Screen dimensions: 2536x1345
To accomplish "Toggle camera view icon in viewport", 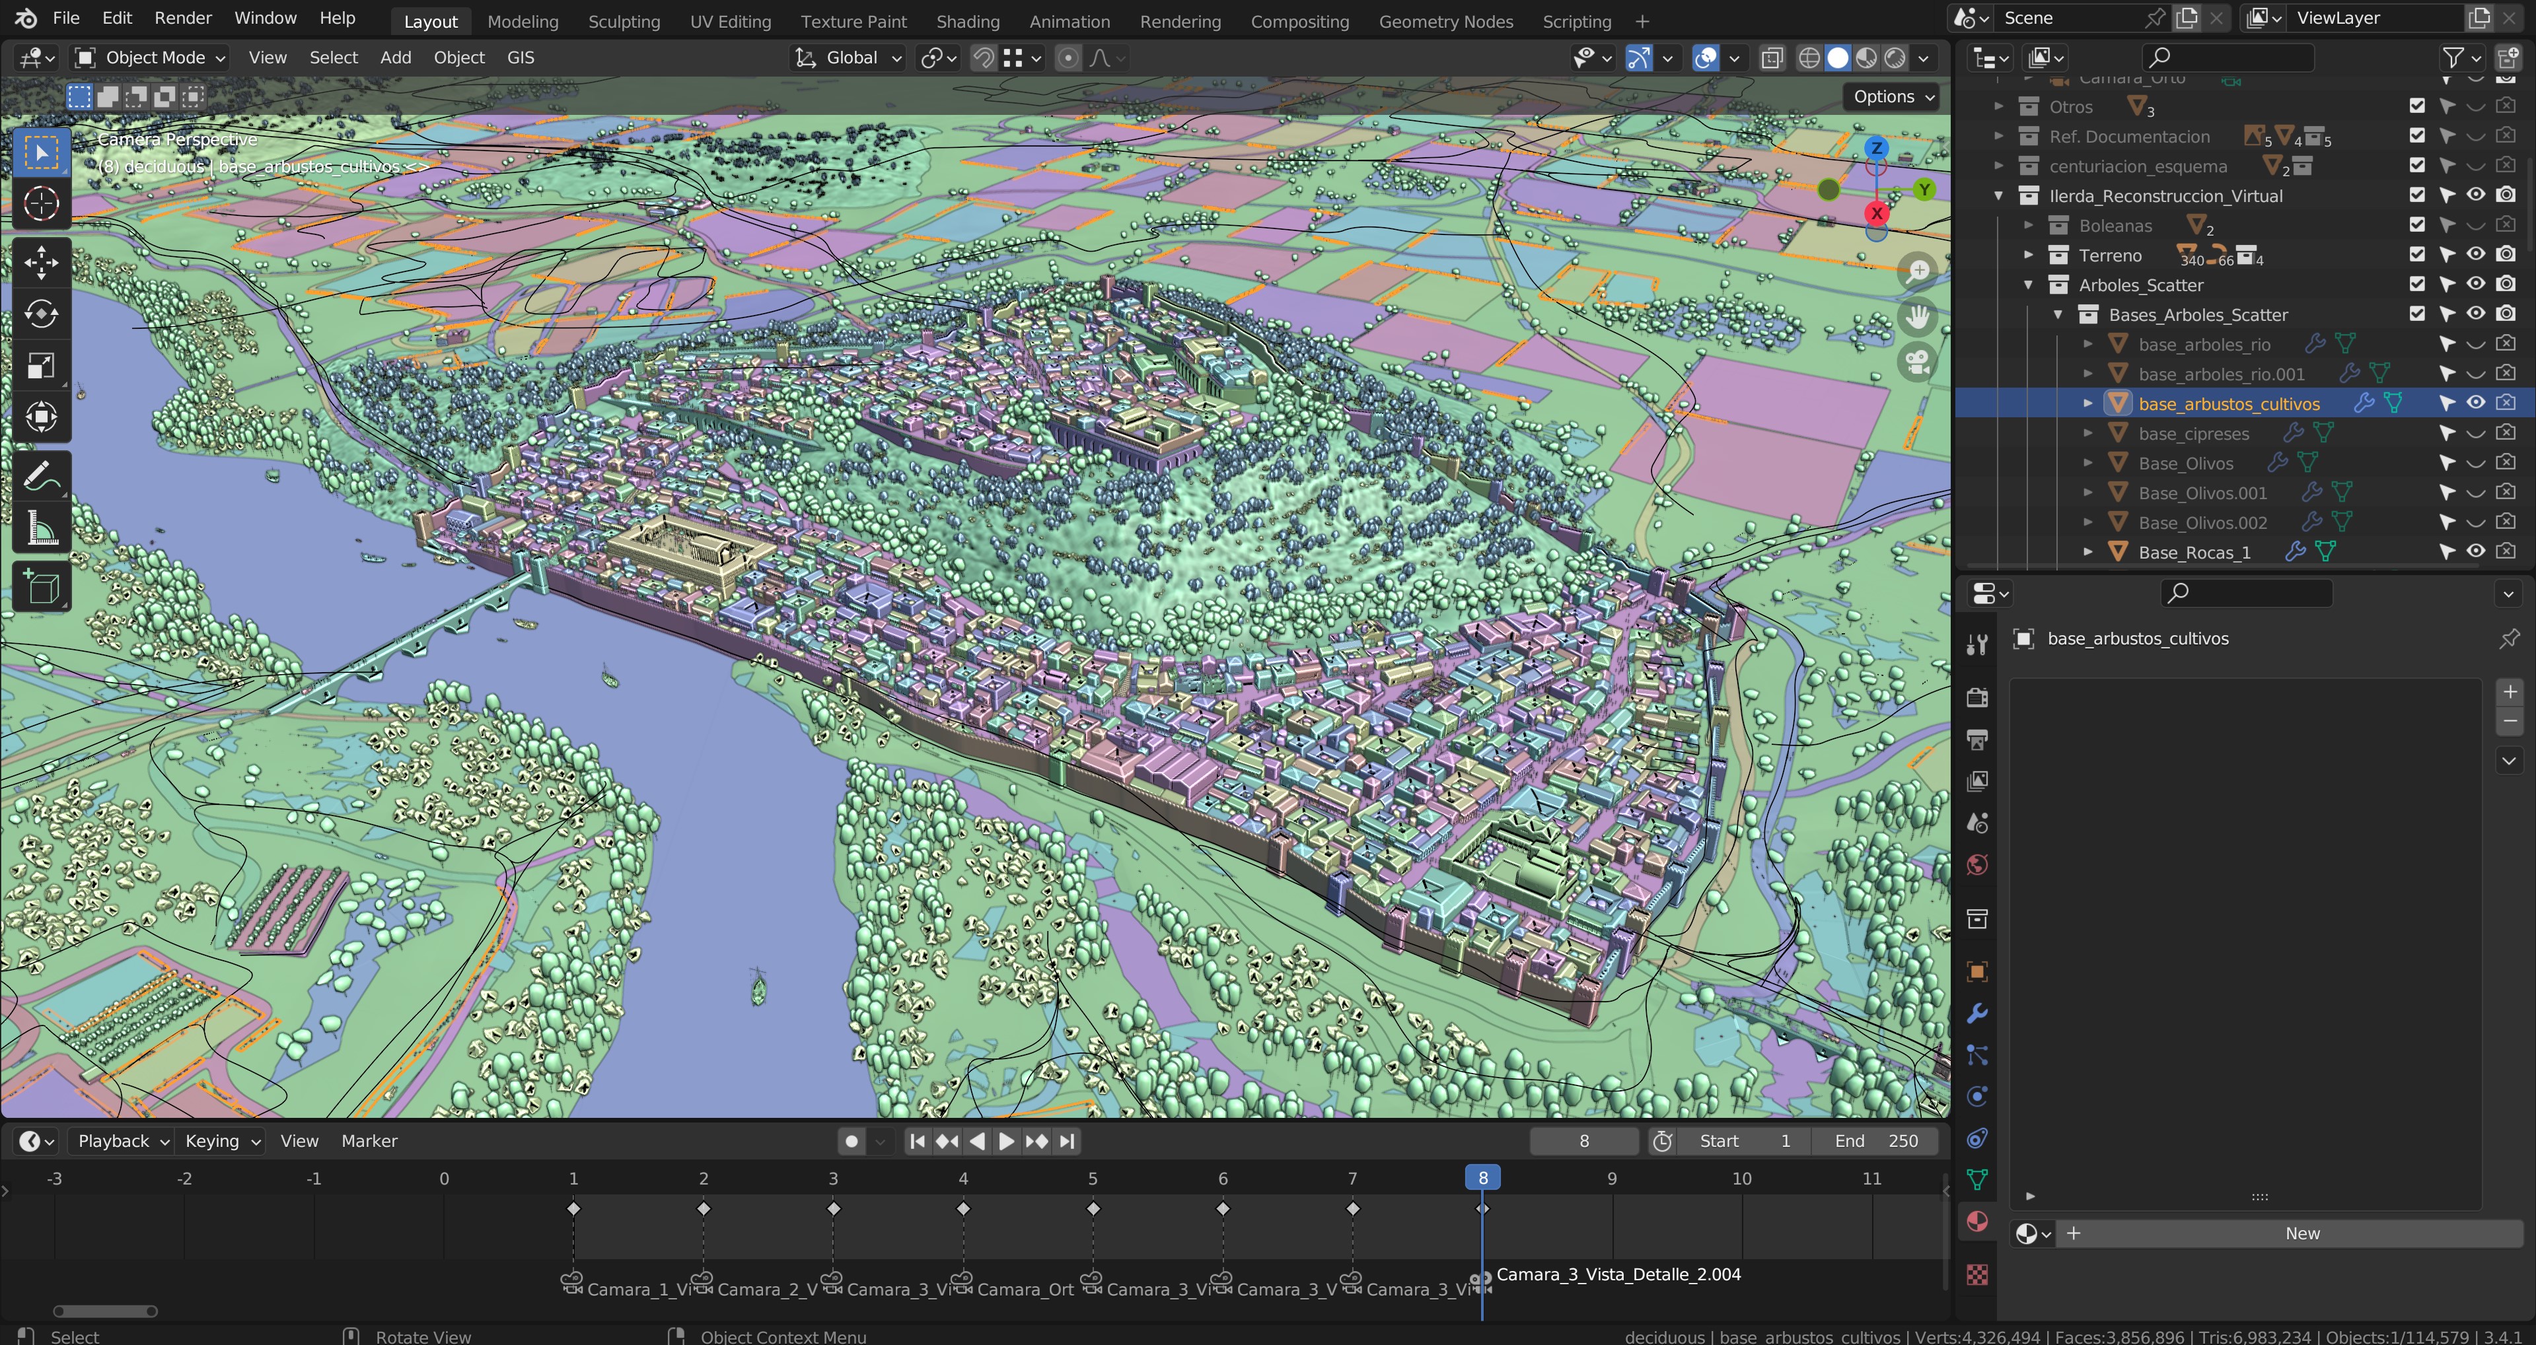I will click(1917, 362).
